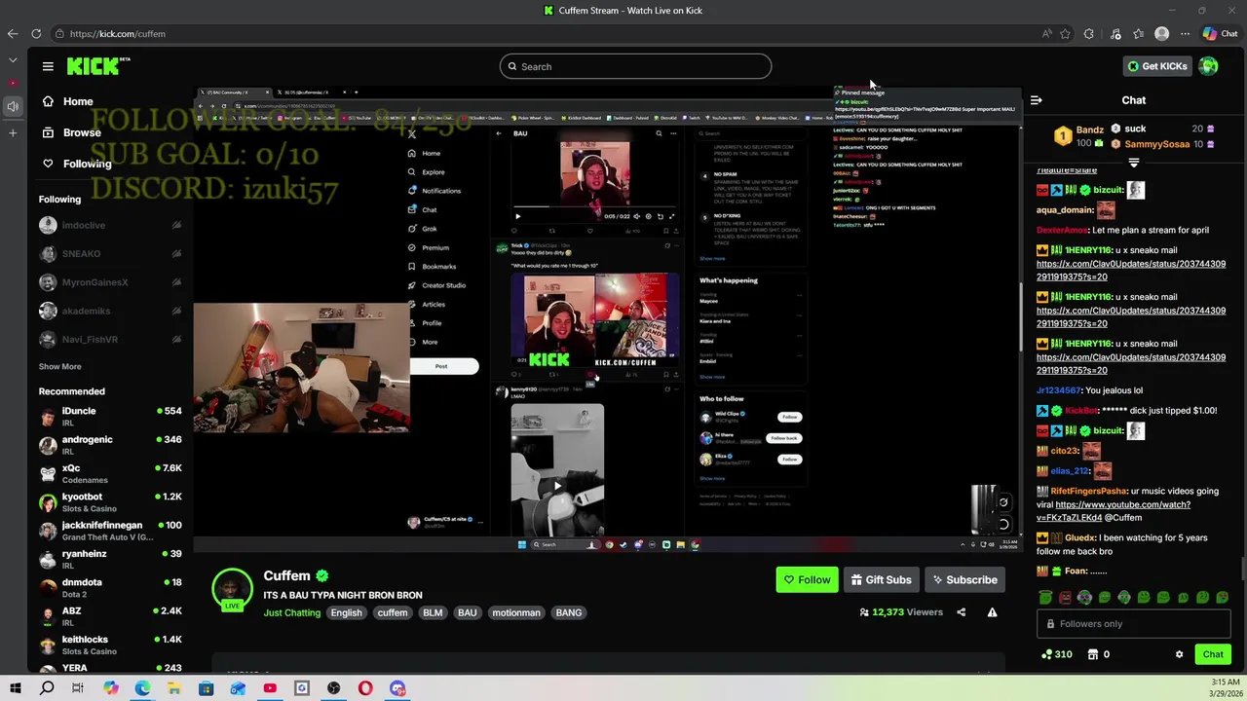Screen dimensions: 1247x701
Task: Go to Browse in the Kick sidebar
Action: point(71,132)
